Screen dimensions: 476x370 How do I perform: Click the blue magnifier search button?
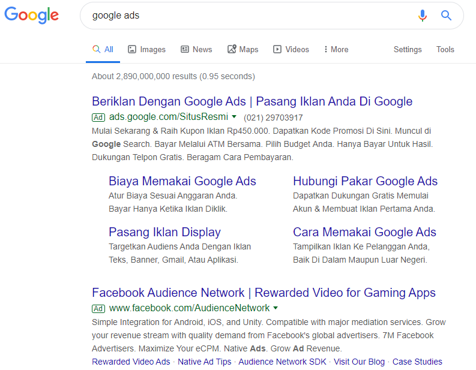point(446,15)
